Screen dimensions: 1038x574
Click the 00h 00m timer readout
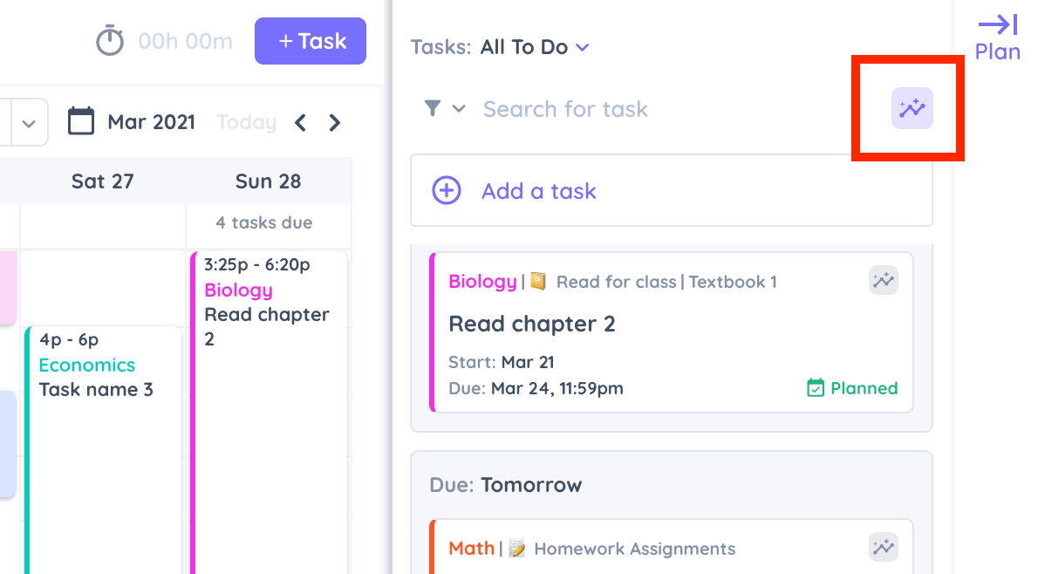pyautogui.click(x=185, y=41)
